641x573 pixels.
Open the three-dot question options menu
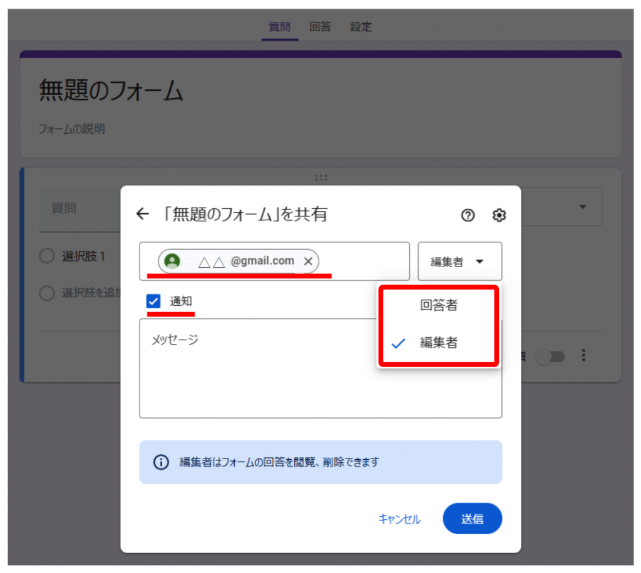[x=583, y=355]
